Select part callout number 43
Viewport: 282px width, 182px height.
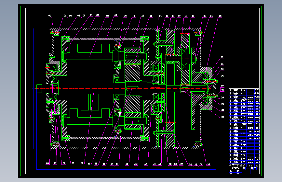click(135, 164)
